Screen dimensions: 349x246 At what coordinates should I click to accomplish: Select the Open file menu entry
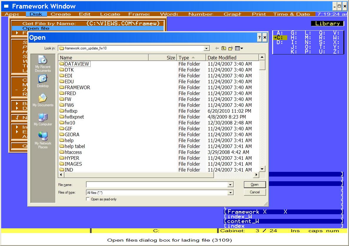(88, 28)
